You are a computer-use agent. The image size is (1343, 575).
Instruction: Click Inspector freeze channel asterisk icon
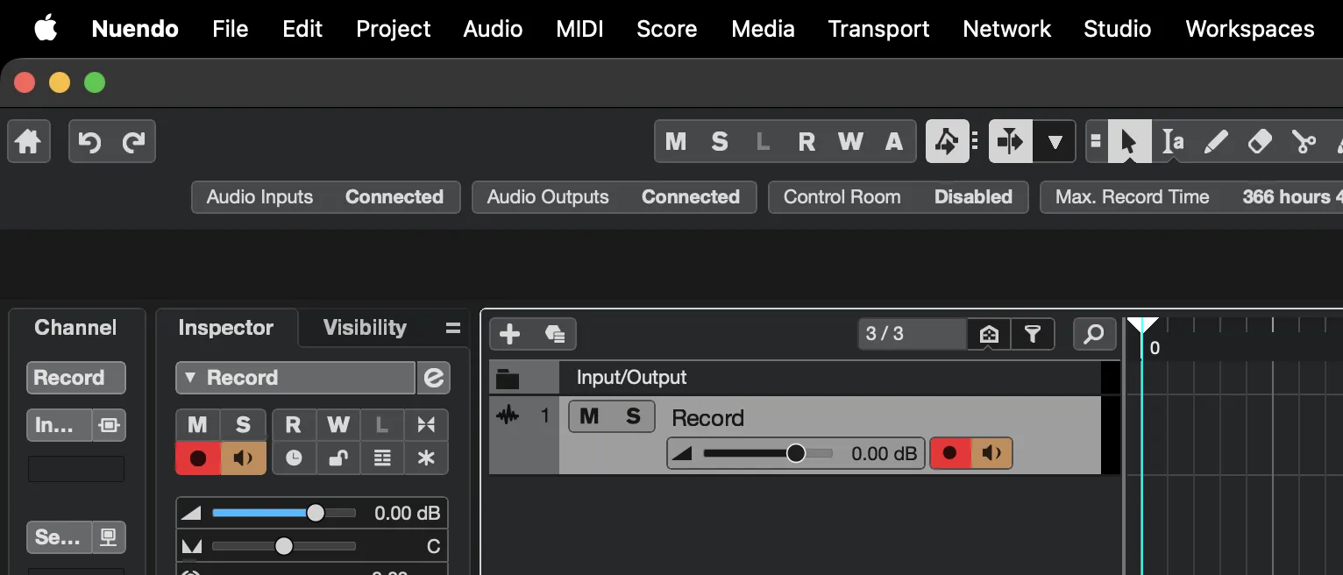(x=426, y=458)
